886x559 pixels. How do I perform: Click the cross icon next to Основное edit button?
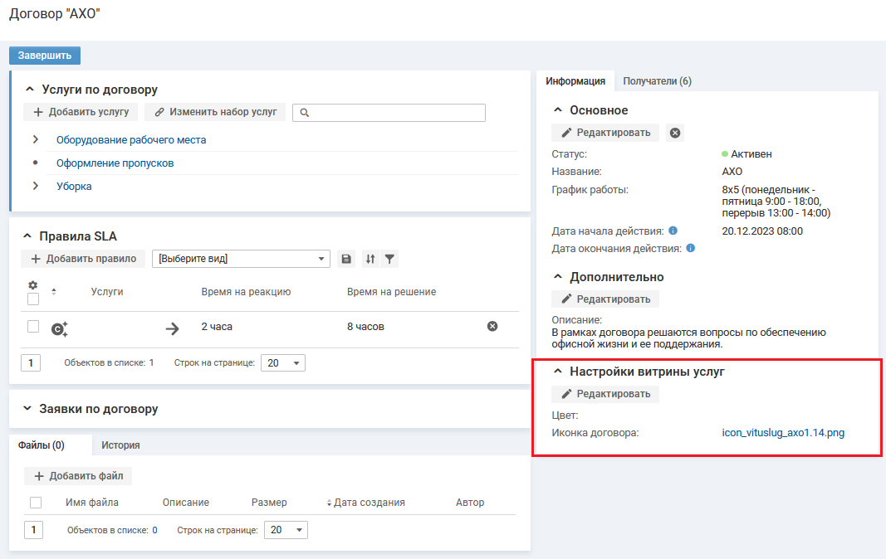(x=675, y=133)
